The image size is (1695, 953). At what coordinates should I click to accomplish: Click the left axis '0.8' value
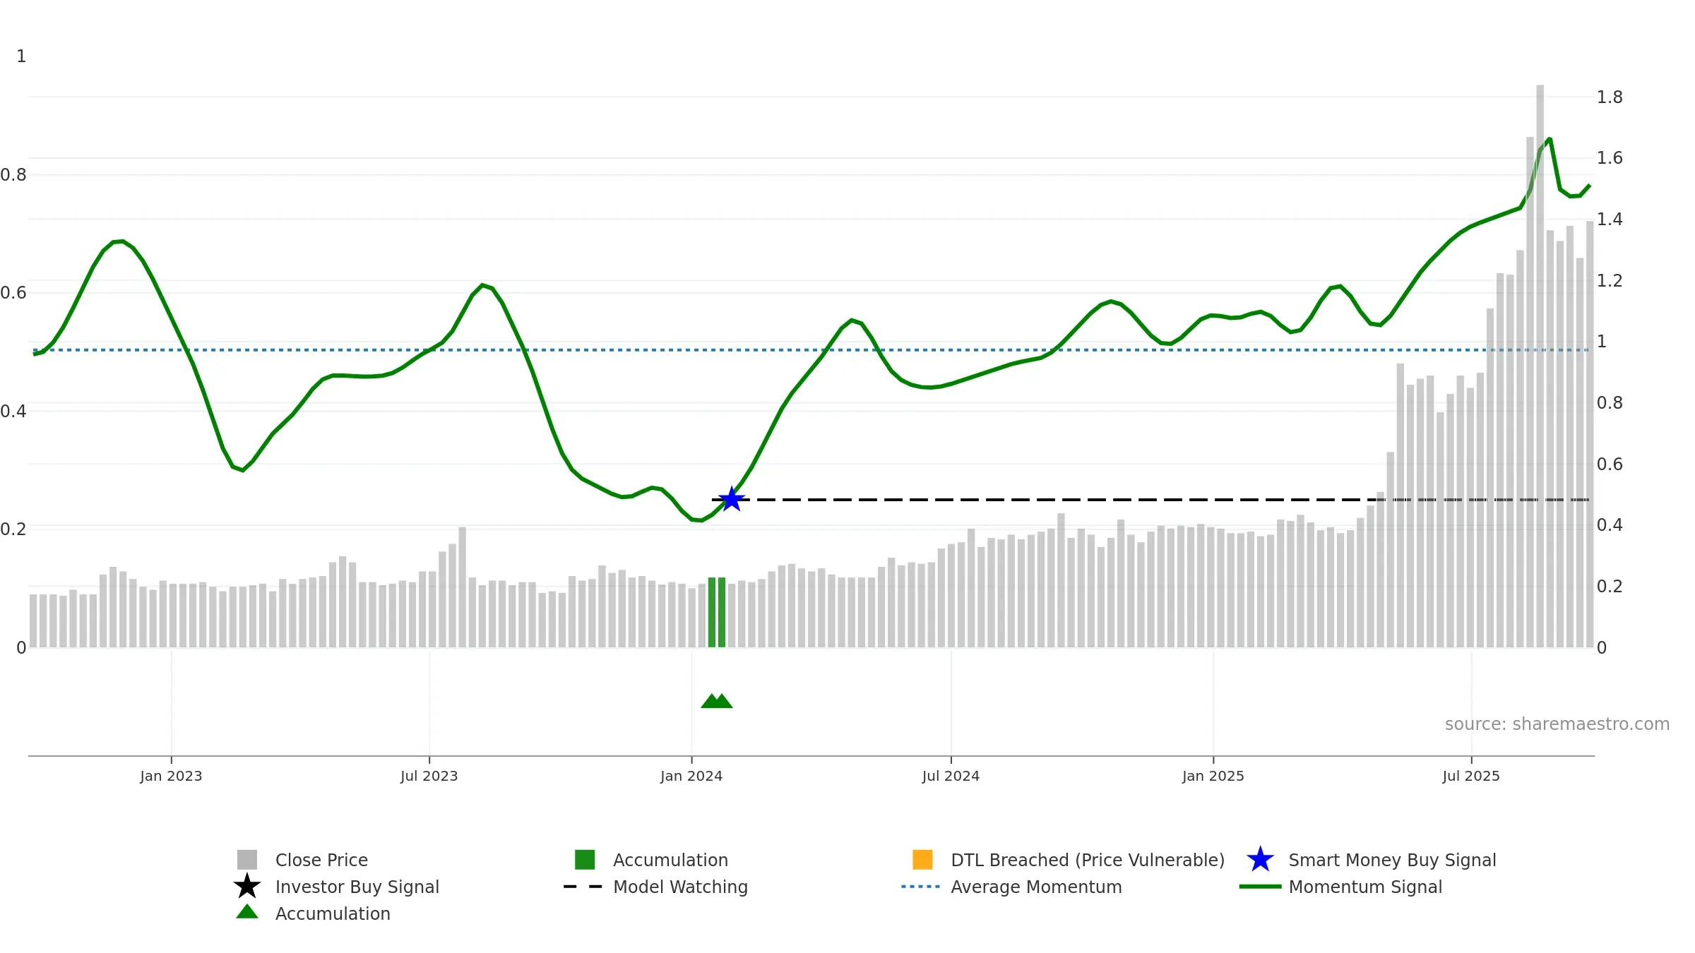[x=13, y=174]
